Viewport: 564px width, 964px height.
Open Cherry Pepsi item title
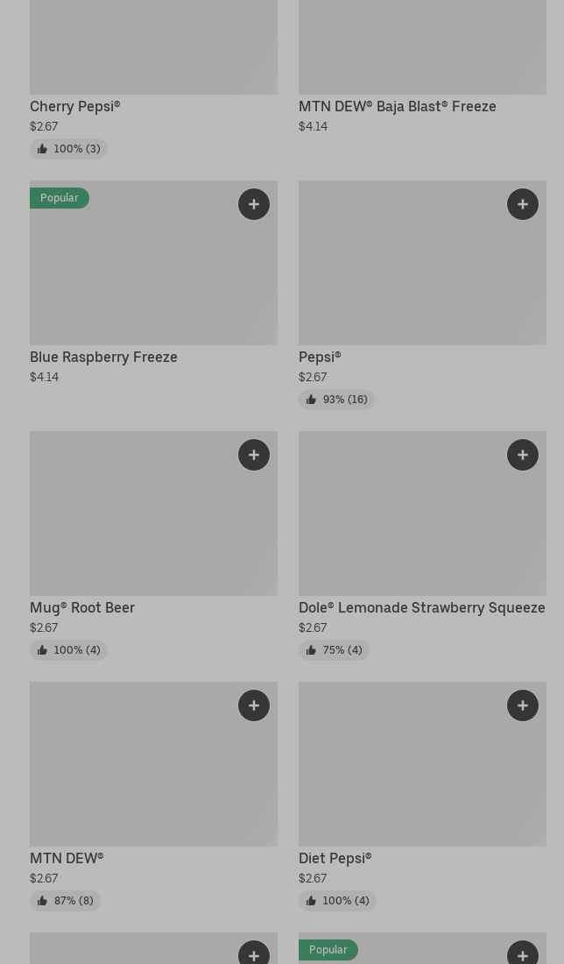[x=75, y=106]
